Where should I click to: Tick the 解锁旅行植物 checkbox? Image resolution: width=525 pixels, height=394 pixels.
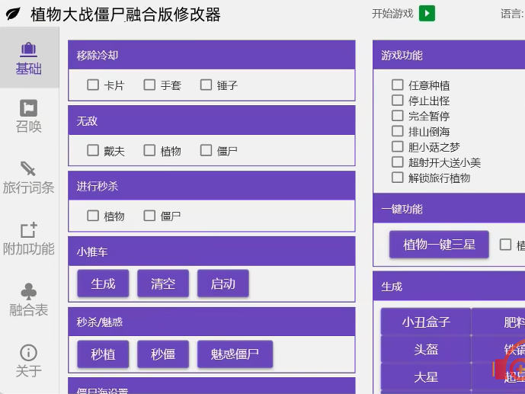point(397,178)
